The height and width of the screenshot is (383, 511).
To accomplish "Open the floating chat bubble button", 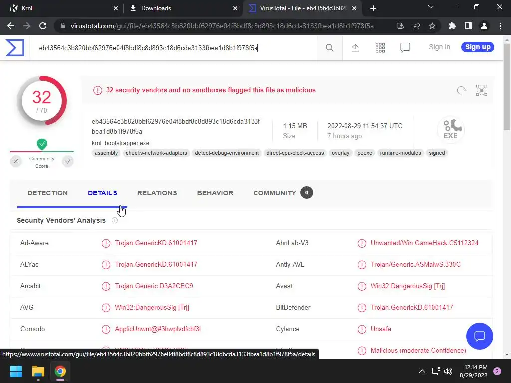I will pos(480,336).
